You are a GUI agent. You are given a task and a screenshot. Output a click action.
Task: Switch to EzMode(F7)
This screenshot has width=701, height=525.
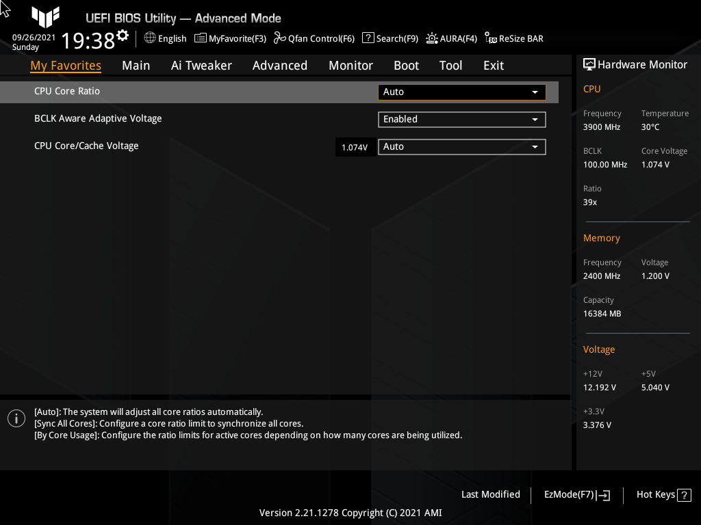tap(576, 494)
